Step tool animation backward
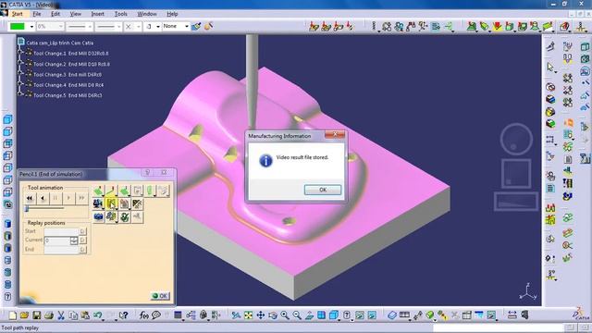This screenshot has height=333, width=592. click(x=43, y=198)
